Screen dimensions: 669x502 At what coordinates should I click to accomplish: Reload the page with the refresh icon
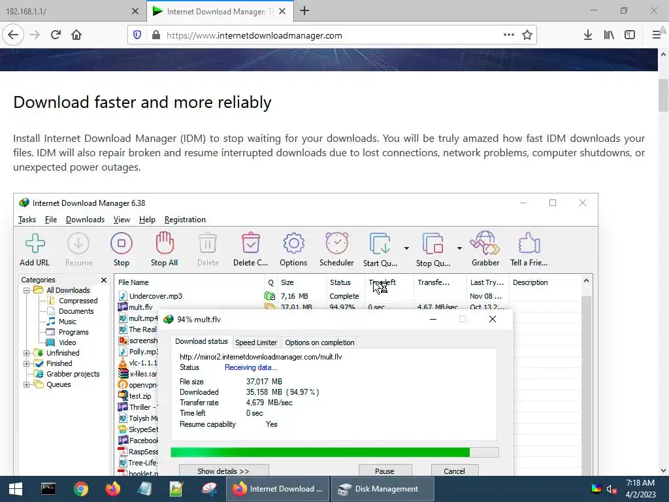click(x=56, y=35)
